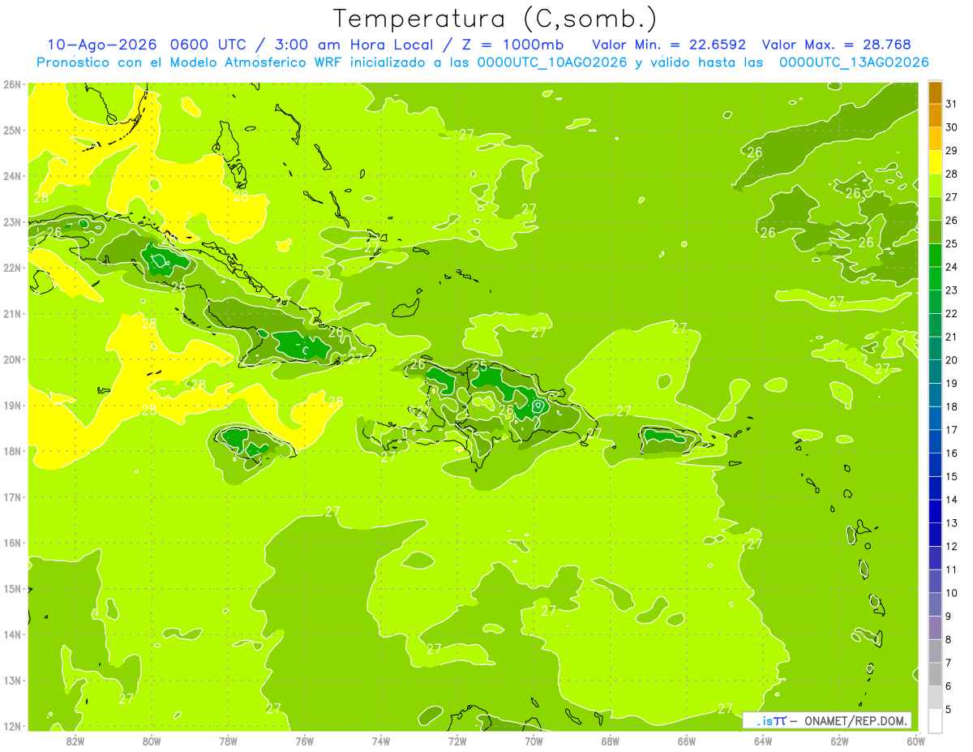Click the '18' value on the color scale
This screenshot has width=973, height=752.
[x=951, y=406]
